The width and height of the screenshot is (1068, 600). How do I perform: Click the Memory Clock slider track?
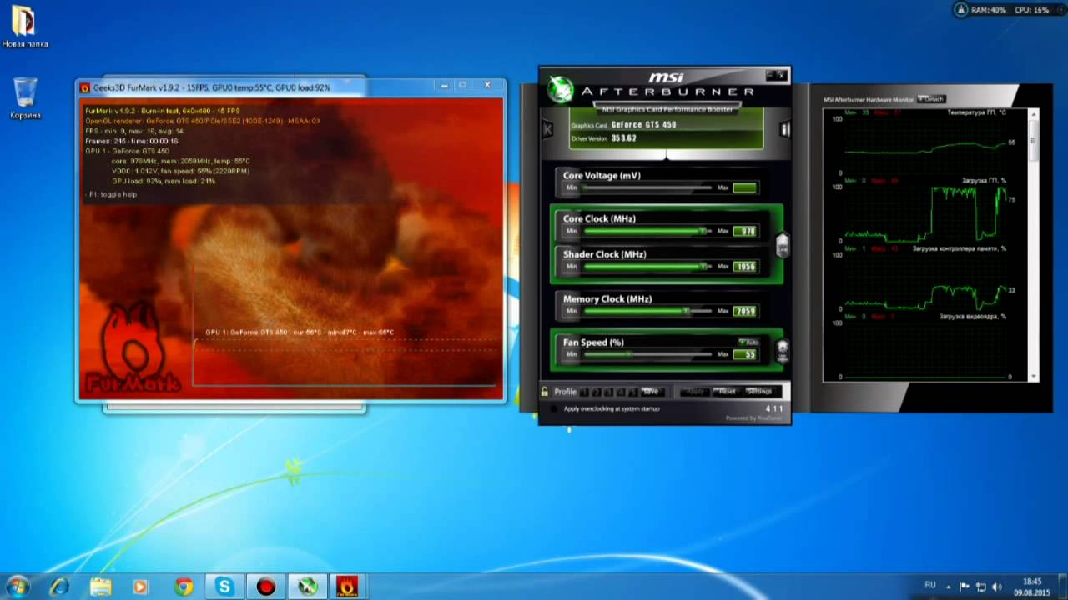647,311
